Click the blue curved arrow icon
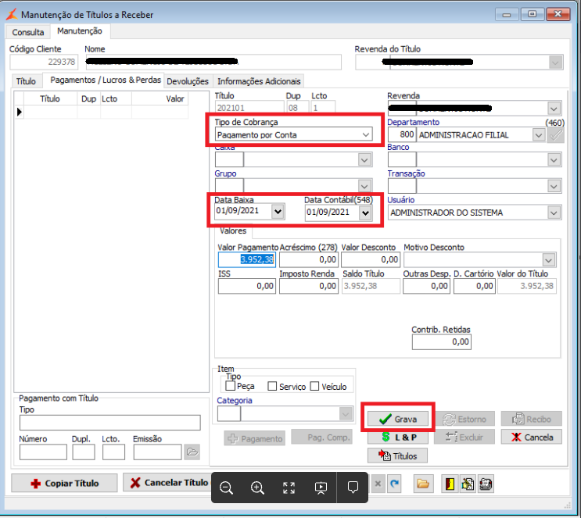The width and height of the screenshot is (581, 518). click(395, 484)
